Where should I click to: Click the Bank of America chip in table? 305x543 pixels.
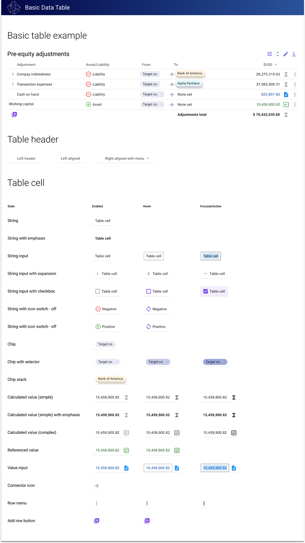(190, 73)
